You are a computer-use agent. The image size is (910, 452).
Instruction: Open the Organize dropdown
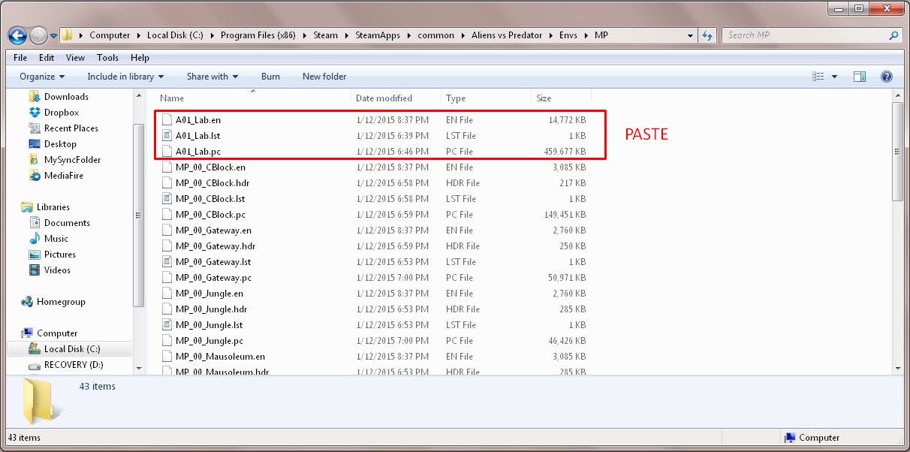42,77
